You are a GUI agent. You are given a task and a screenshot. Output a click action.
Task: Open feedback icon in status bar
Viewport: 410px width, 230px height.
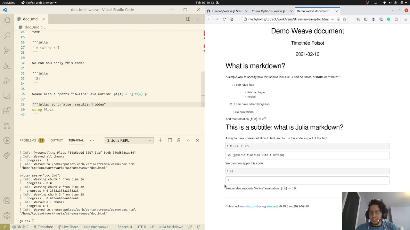click(190, 227)
